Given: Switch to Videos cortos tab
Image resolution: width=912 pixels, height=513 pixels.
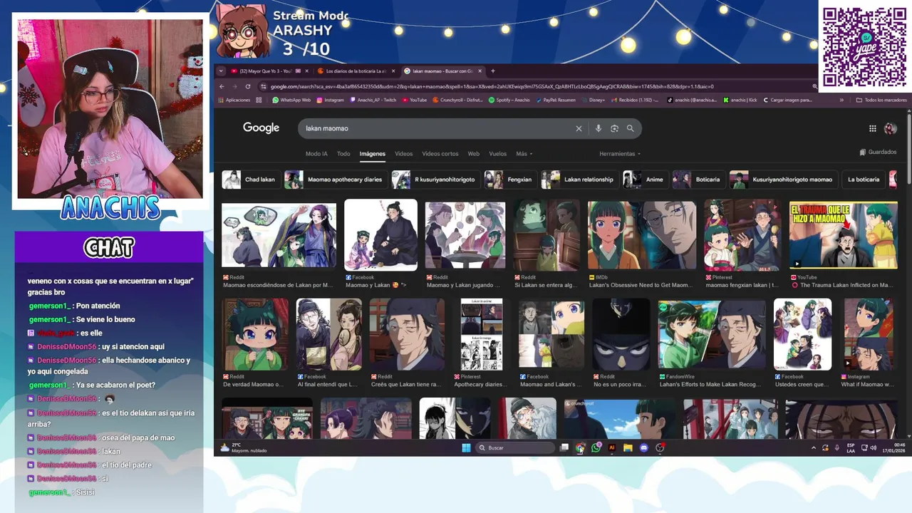Looking at the screenshot, I should [440, 154].
